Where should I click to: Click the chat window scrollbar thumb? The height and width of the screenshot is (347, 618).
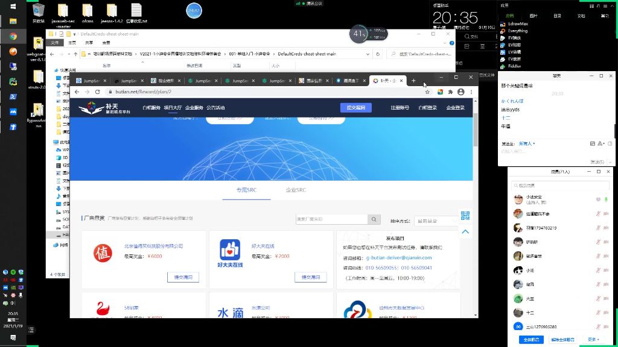click(x=616, y=131)
